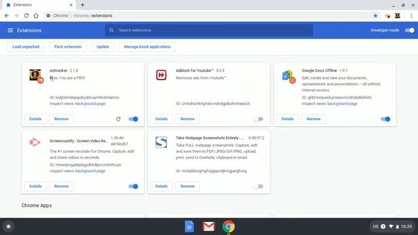The width and height of the screenshot is (418, 235).
Task: Open Details for Adblock for Youtube
Action: click(x=161, y=119)
